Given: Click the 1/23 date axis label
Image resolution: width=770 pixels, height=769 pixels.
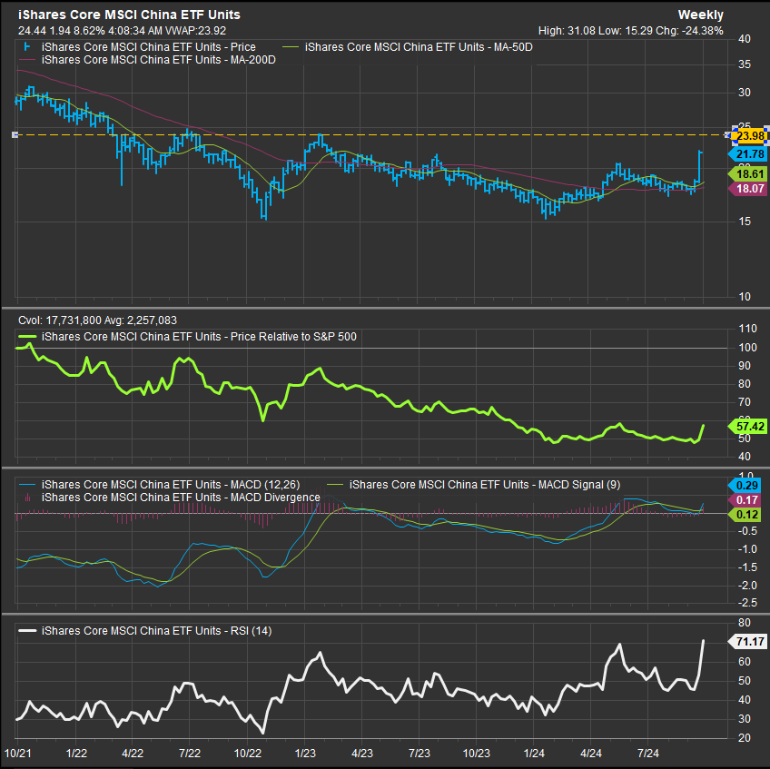Looking at the screenshot, I should pos(305,754).
